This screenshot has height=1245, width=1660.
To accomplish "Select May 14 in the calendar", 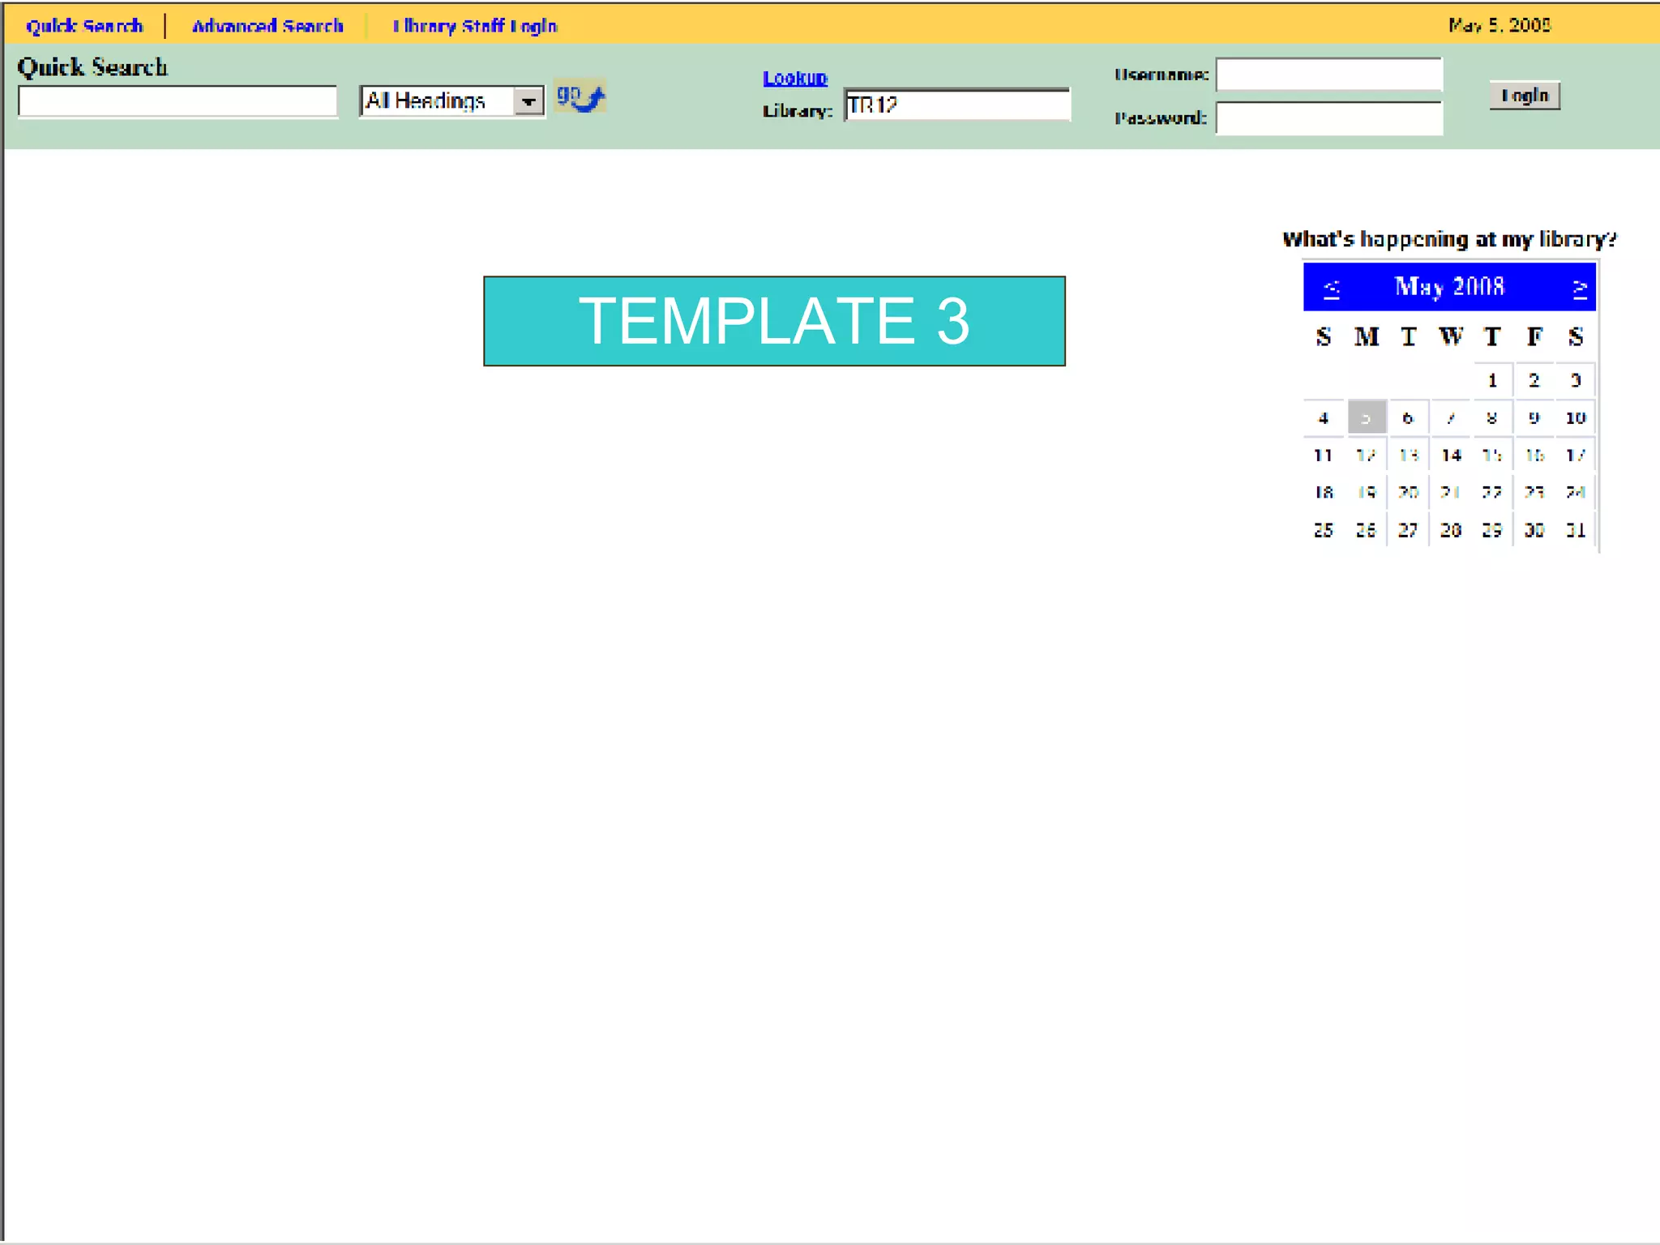I will click(1451, 456).
